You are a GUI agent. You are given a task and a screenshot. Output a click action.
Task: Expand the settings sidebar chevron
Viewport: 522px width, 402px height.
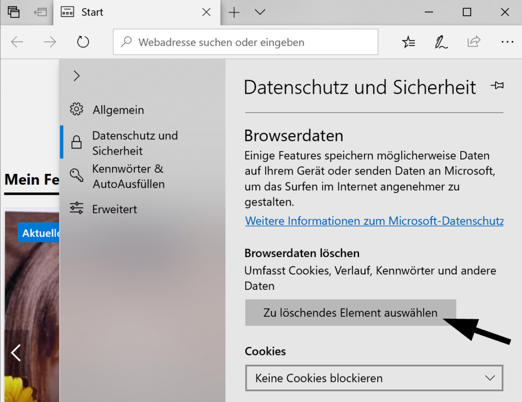pos(76,75)
